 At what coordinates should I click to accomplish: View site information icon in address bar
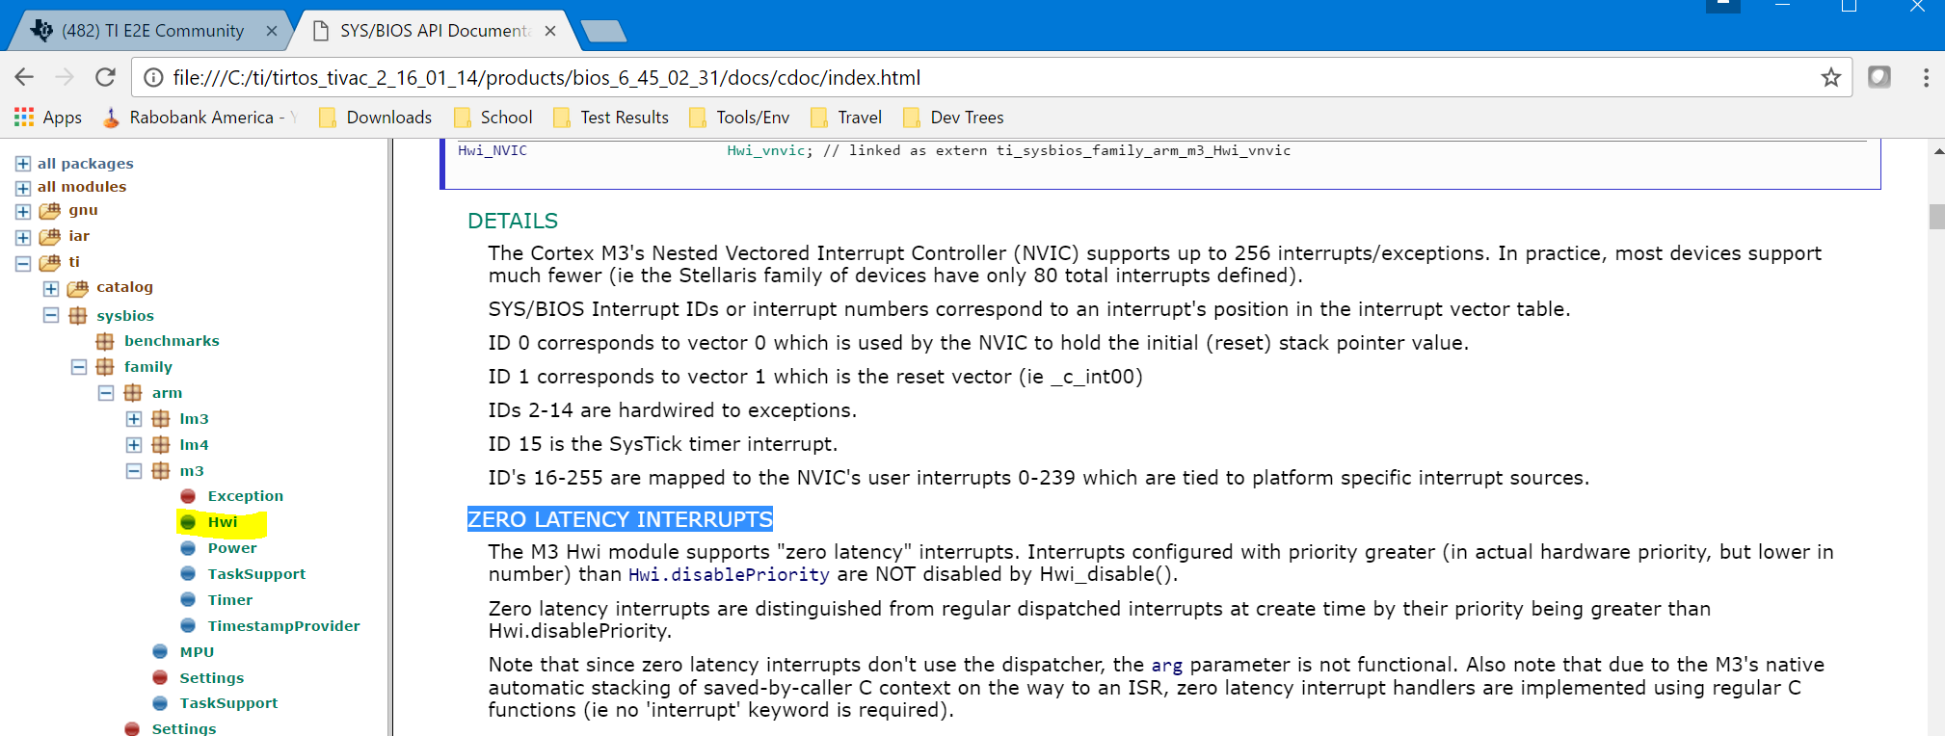153,77
